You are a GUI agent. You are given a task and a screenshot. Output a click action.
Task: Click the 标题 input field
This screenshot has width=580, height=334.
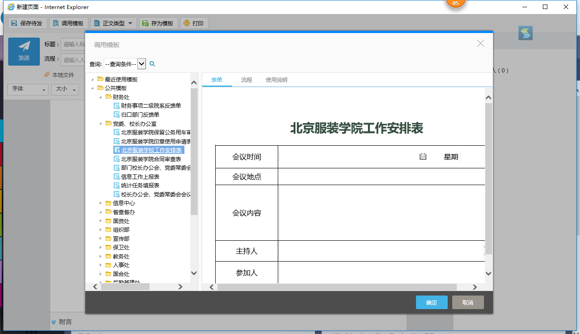73,44
